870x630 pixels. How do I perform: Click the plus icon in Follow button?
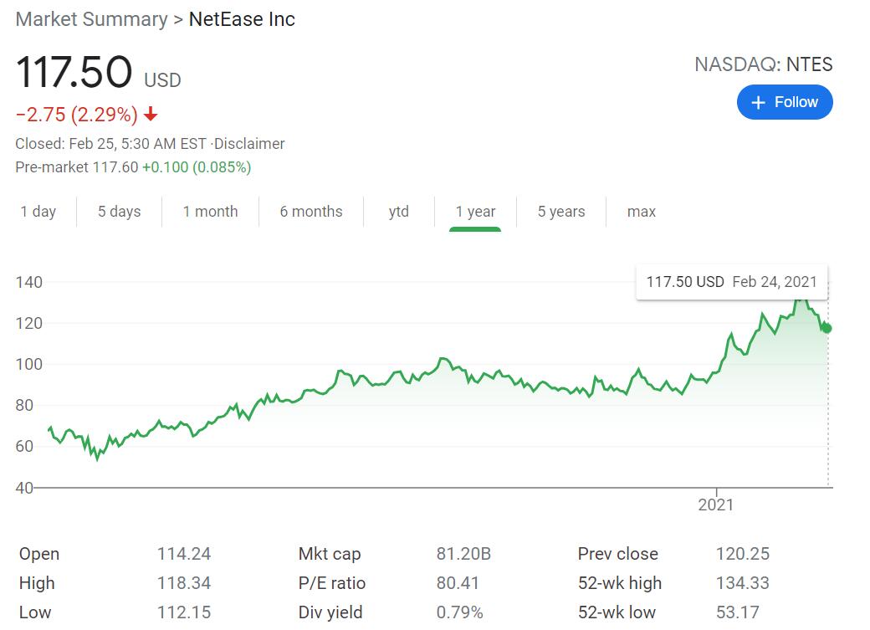pos(759,102)
